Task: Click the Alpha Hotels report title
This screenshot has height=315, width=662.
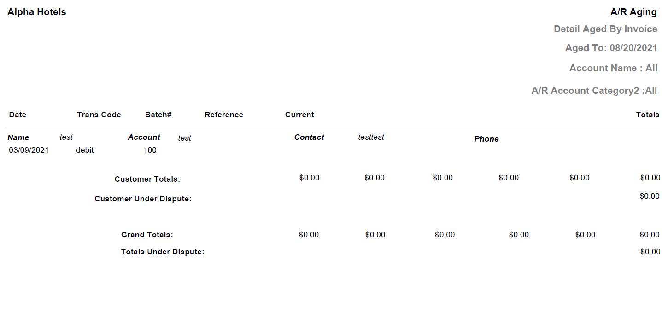Action: (37, 12)
